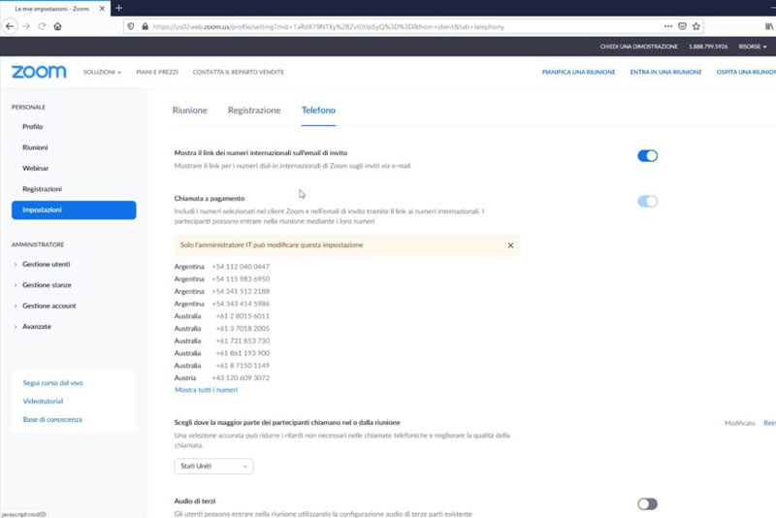Open Base di conoscenza link
Image resolution: width=776 pixels, height=518 pixels.
(x=52, y=420)
